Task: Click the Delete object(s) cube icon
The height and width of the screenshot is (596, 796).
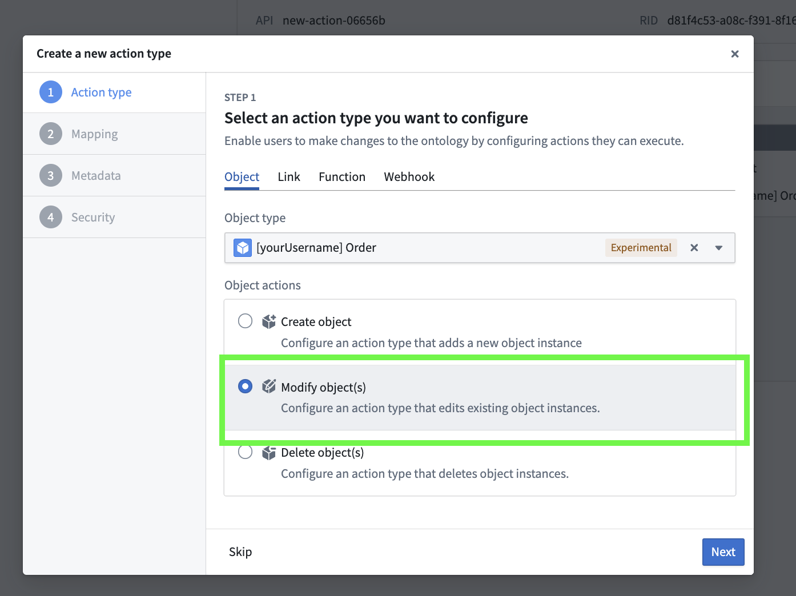Action: 268,452
